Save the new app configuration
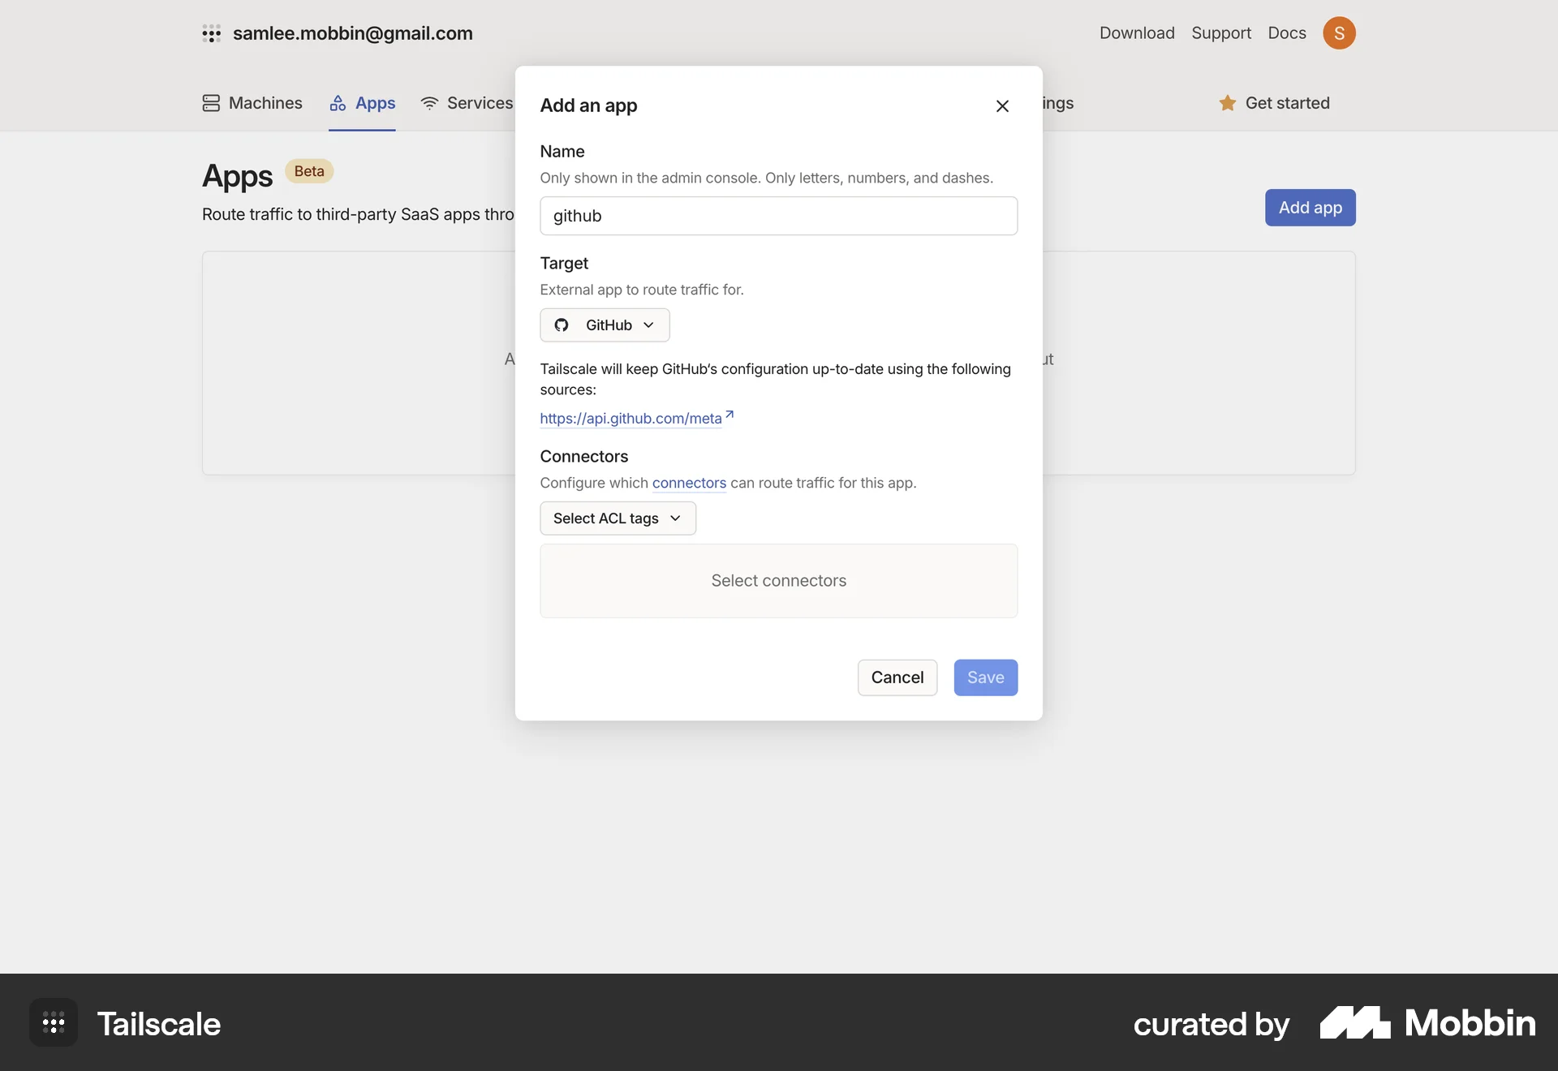The width and height of the screenshot is (1558, 1071). click(985, 677)
